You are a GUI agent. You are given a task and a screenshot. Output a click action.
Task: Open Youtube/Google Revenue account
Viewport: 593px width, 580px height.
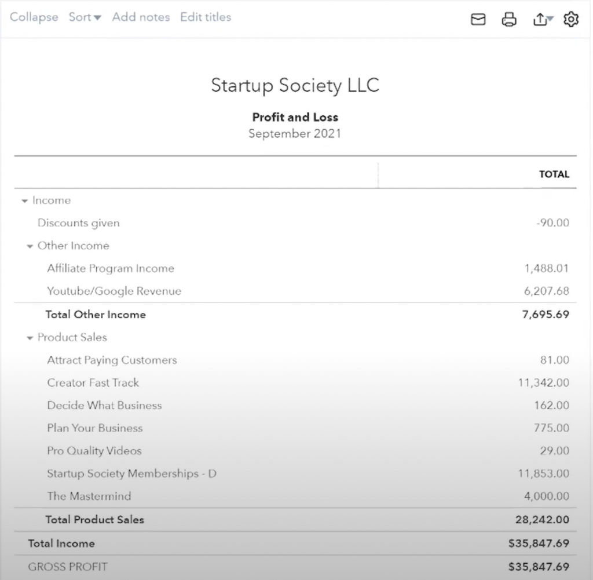pyautogui.click(x=114, y=291)
